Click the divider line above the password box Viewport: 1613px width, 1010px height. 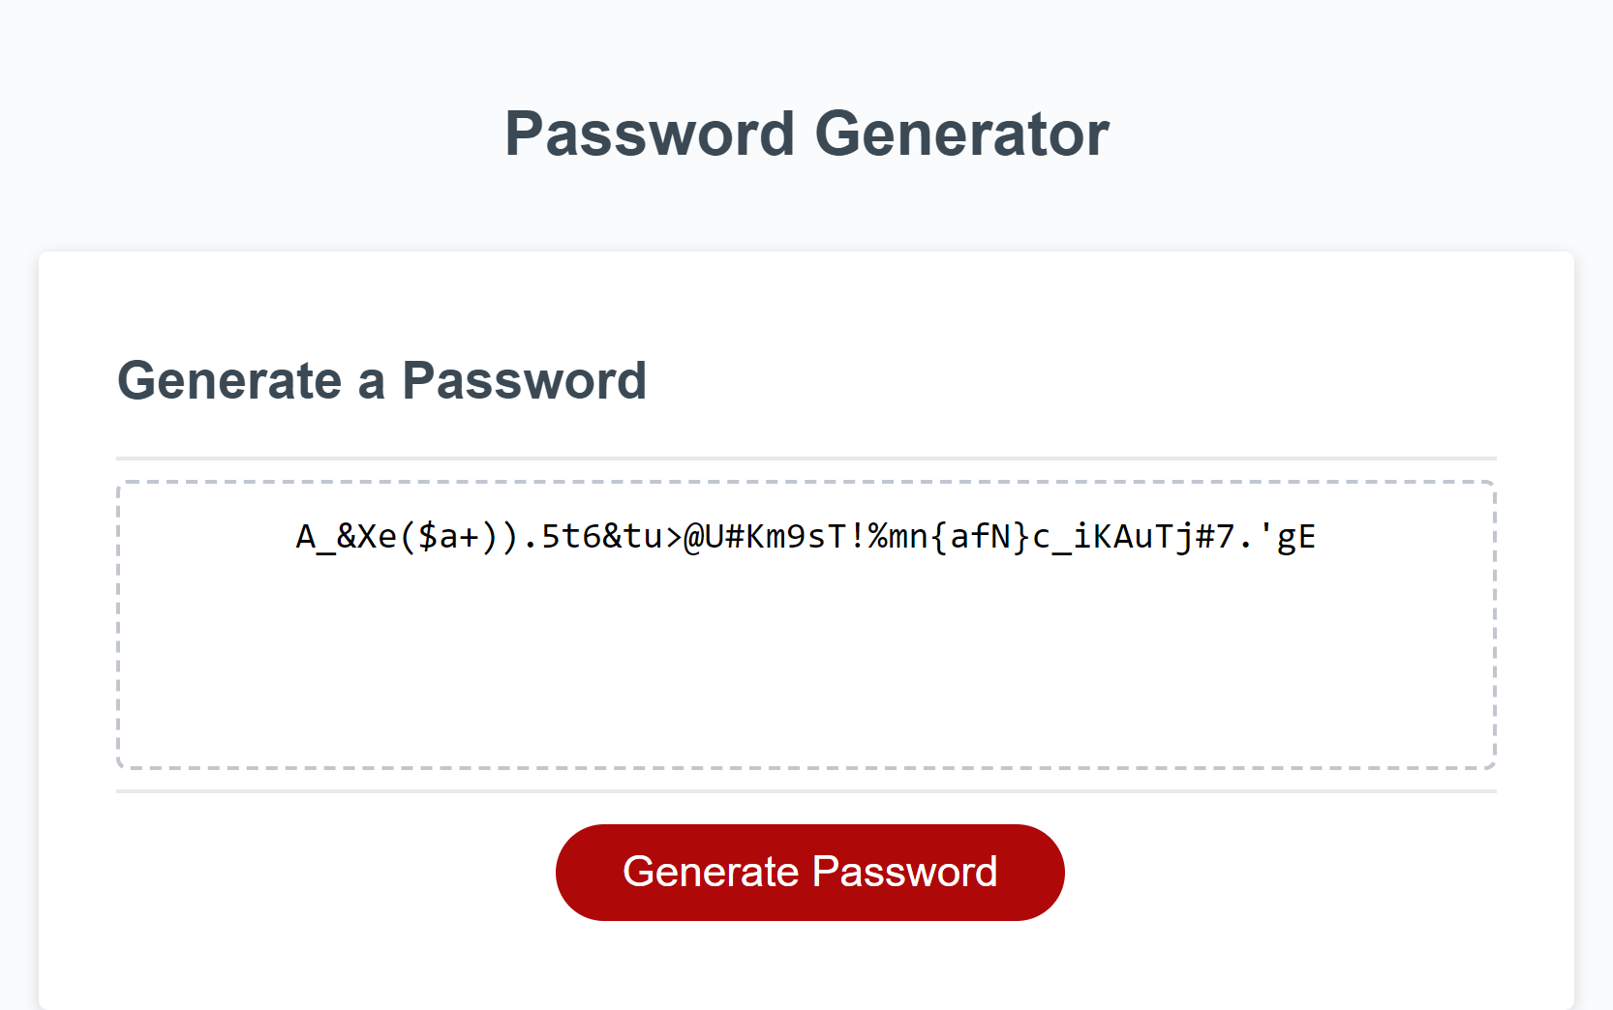click(x=806, y=457)
